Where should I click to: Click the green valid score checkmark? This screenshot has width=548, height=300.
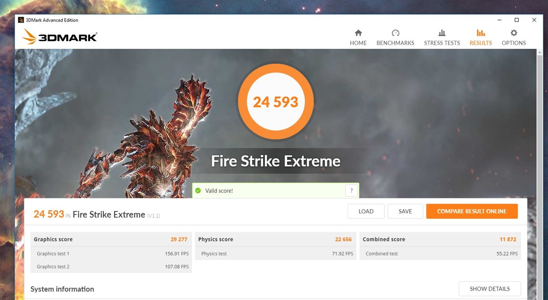tap(198, 191)
